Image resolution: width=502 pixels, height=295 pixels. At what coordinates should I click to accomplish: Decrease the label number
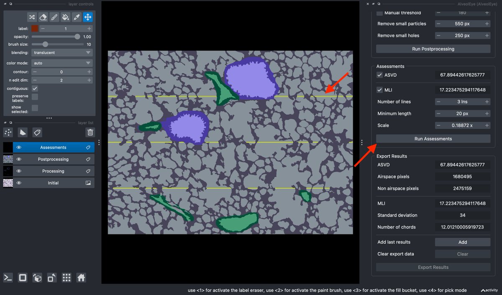point(44,28)
